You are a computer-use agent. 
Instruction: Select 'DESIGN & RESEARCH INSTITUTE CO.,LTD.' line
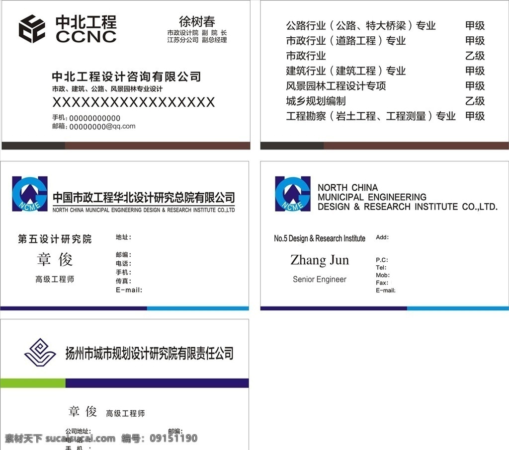(x=408, y=207)
